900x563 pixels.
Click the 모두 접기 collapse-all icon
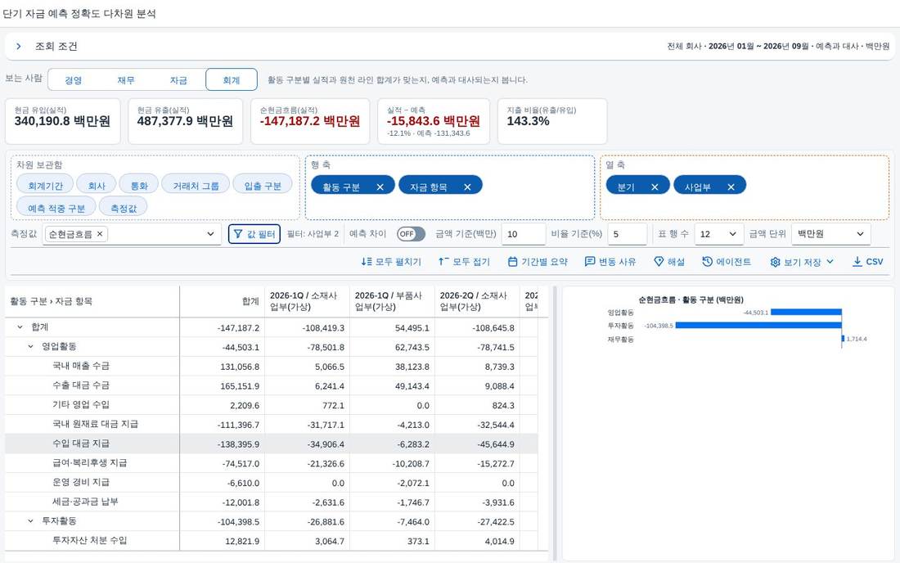pyautogui.click(x=443, y=262)
